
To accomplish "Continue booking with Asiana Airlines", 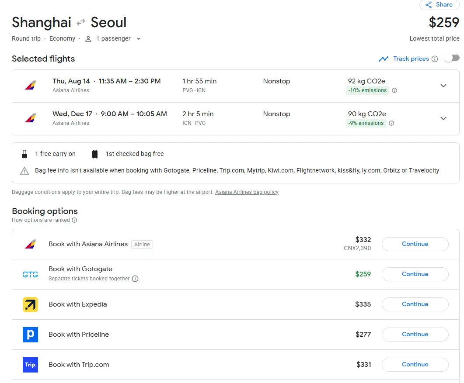I will 415,244.
